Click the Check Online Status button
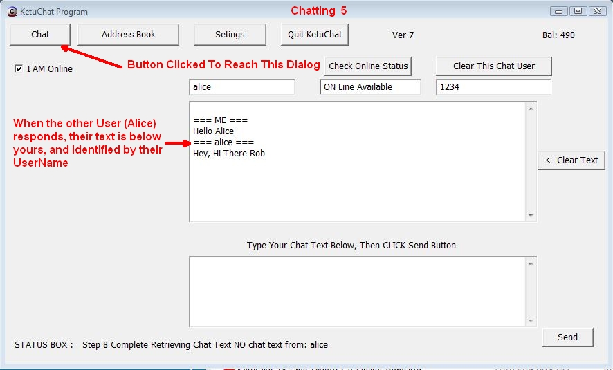 coord(368,66)
